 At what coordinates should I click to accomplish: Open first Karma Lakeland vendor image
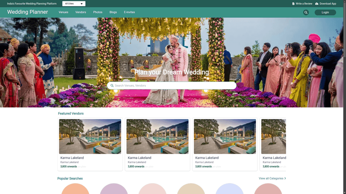(90, 137)
